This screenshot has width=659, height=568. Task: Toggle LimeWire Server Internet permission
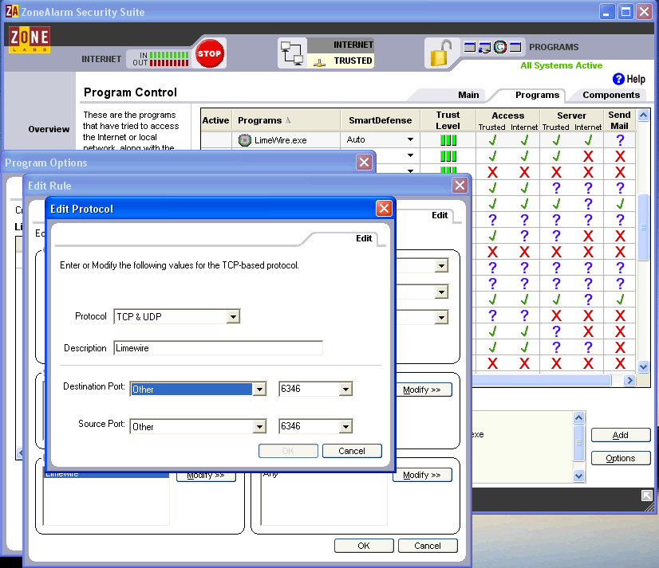(588, 140)
